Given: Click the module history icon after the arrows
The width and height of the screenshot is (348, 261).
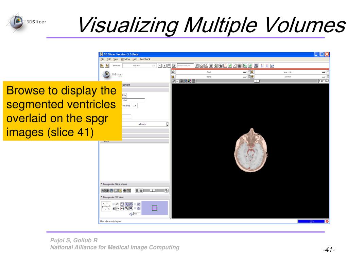Looking at the screenshot, I should click(169, 66).
